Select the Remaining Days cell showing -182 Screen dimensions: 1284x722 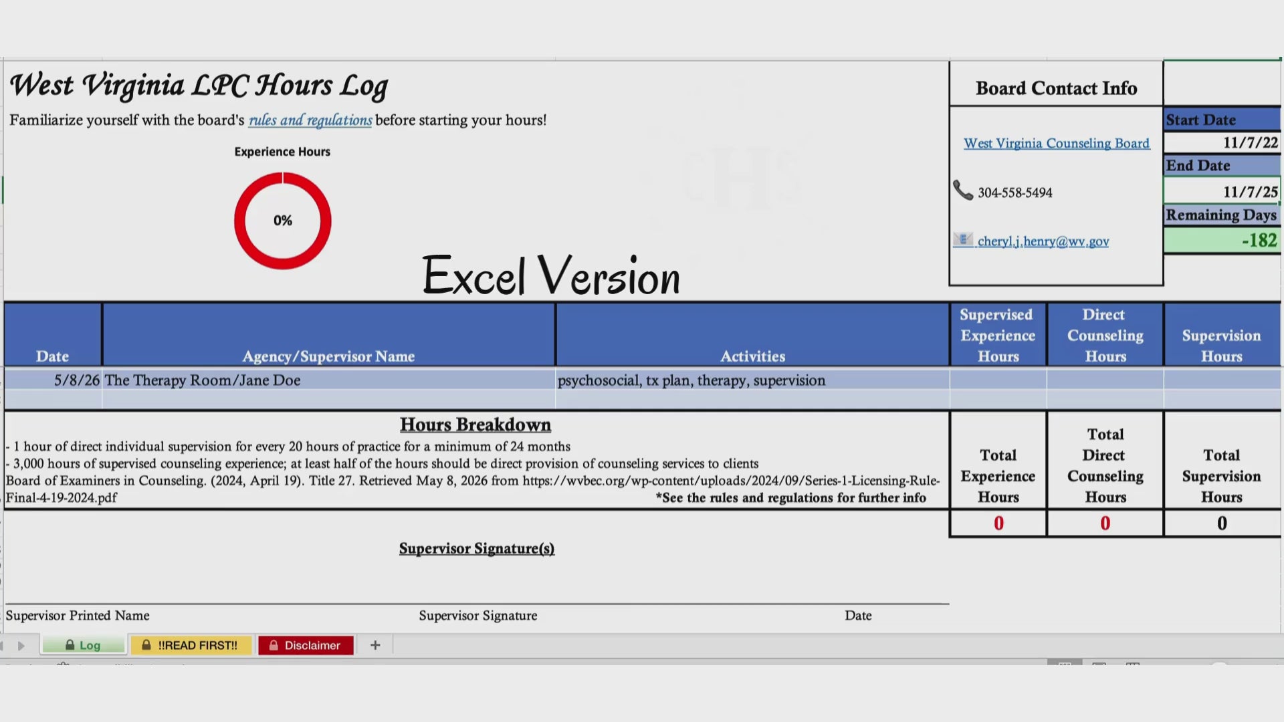pos(1222,240)
